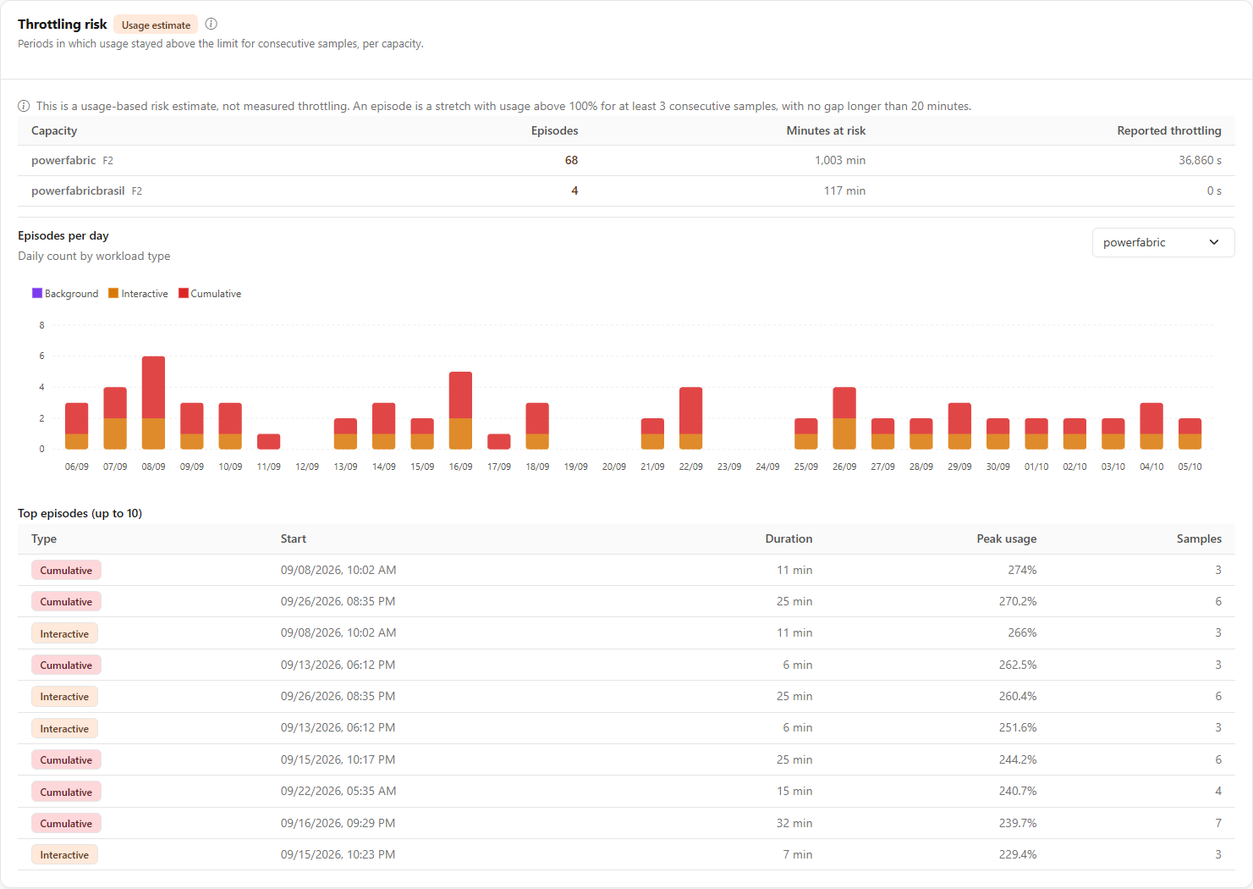Click the 09/15/2026, 10:23 PM start time
1253x889 pixels.
click(338, 854)
